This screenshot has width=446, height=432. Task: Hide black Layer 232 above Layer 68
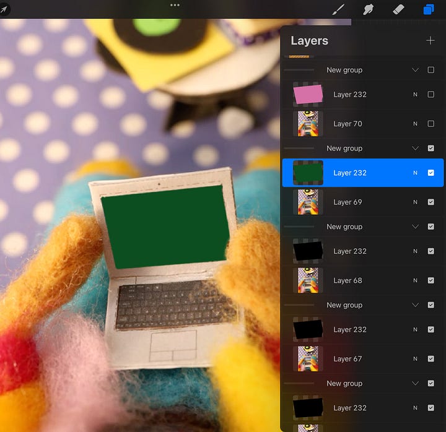click(431, 251)
